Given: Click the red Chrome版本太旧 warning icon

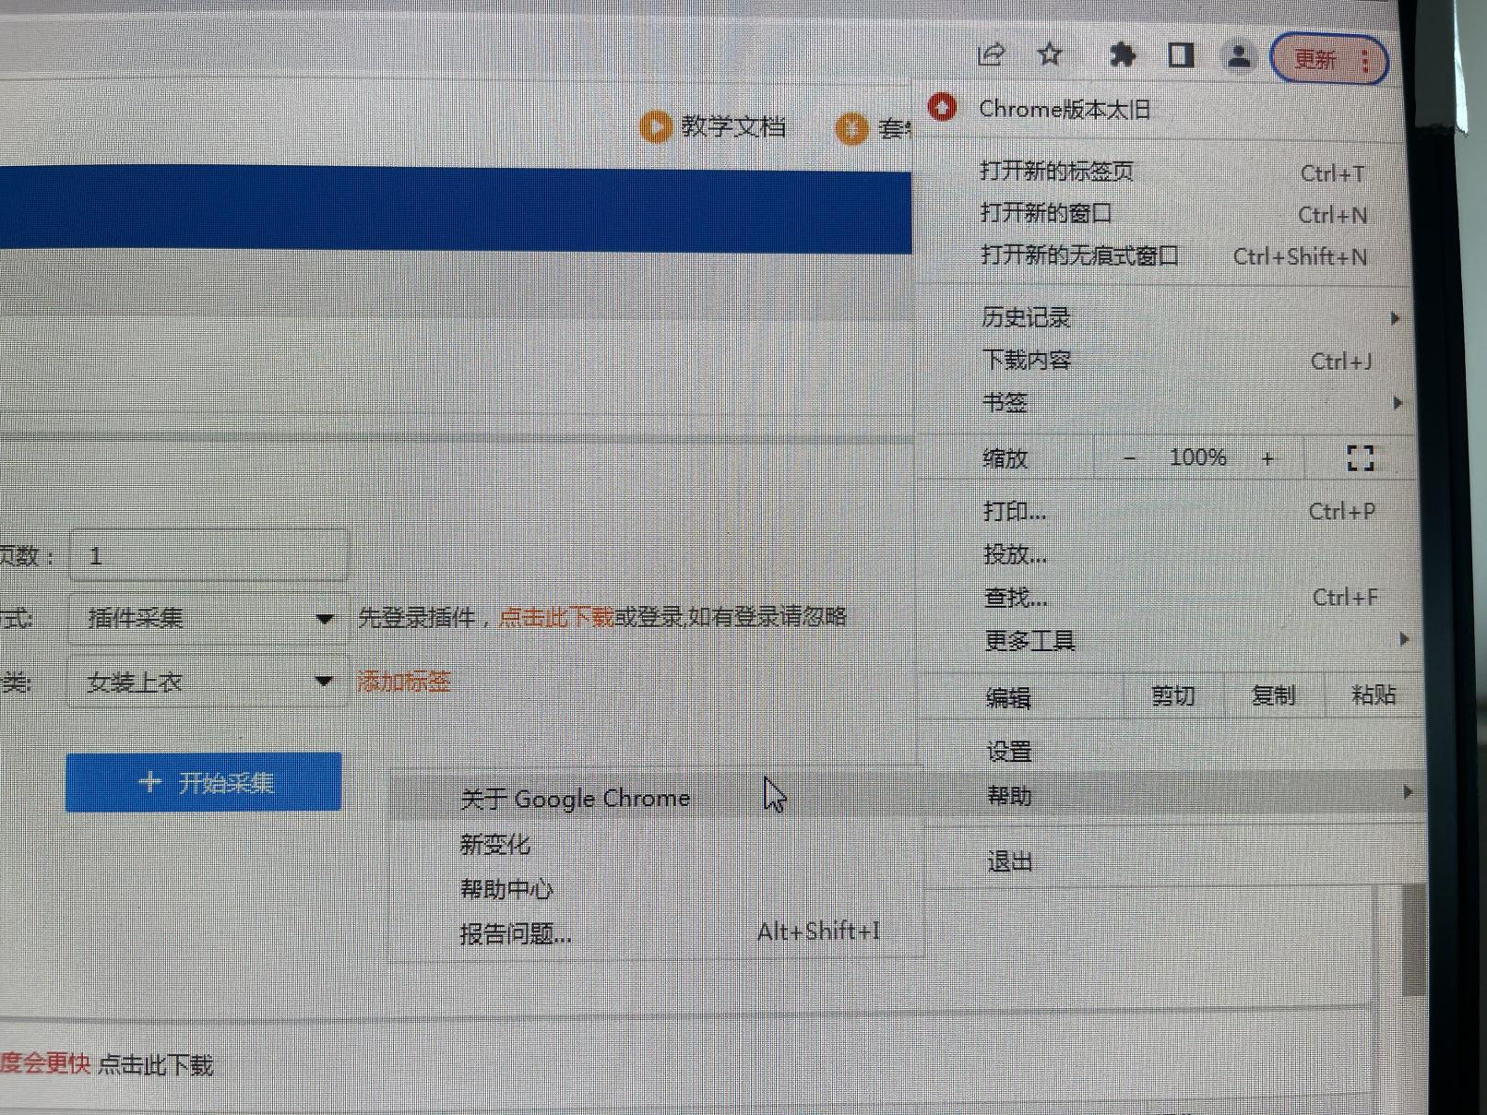Looking at the screenshot, I should (x=942, y=108).
